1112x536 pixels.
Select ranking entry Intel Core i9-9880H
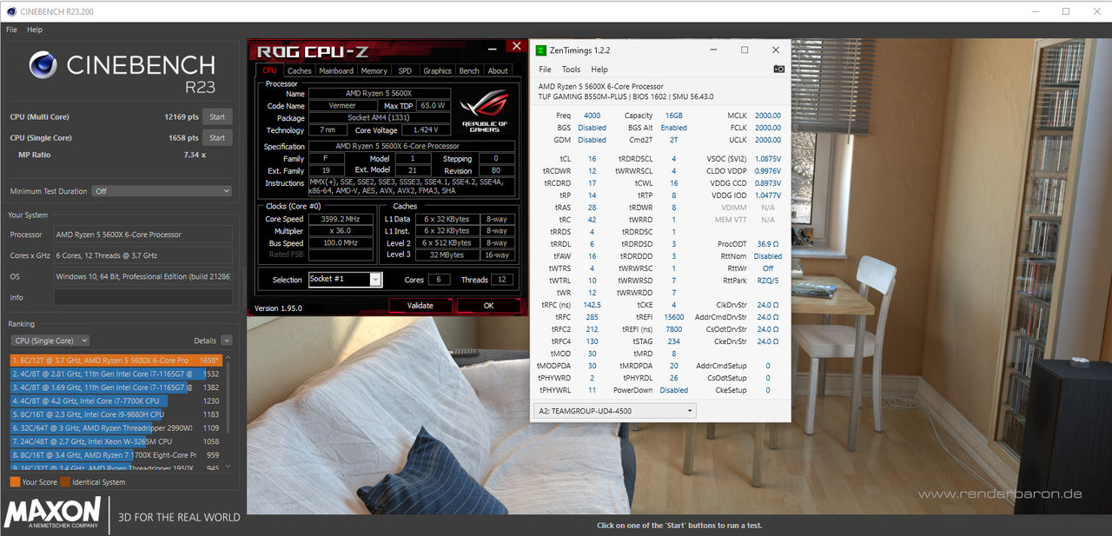[x=116, y=414]
